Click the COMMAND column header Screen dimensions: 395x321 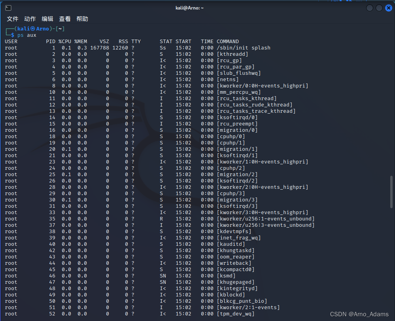(228, 41)
